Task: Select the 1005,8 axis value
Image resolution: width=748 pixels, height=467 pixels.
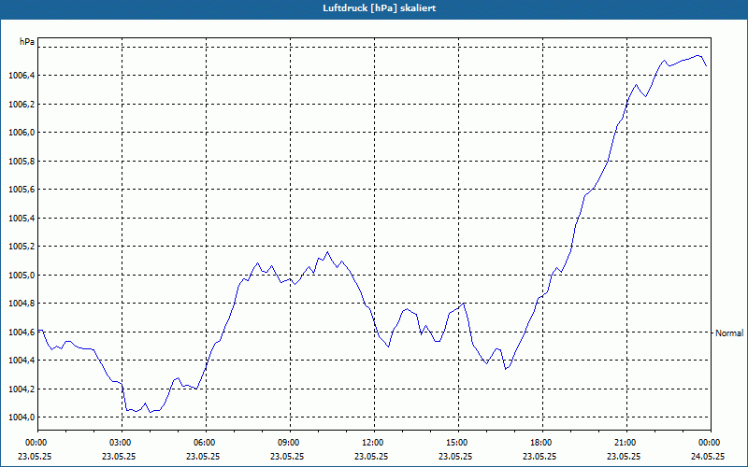Action: pyautogui.click(x=22, y=161)
